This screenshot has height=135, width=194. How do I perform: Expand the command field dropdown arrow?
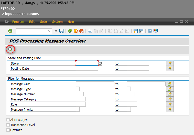(50, 31)
